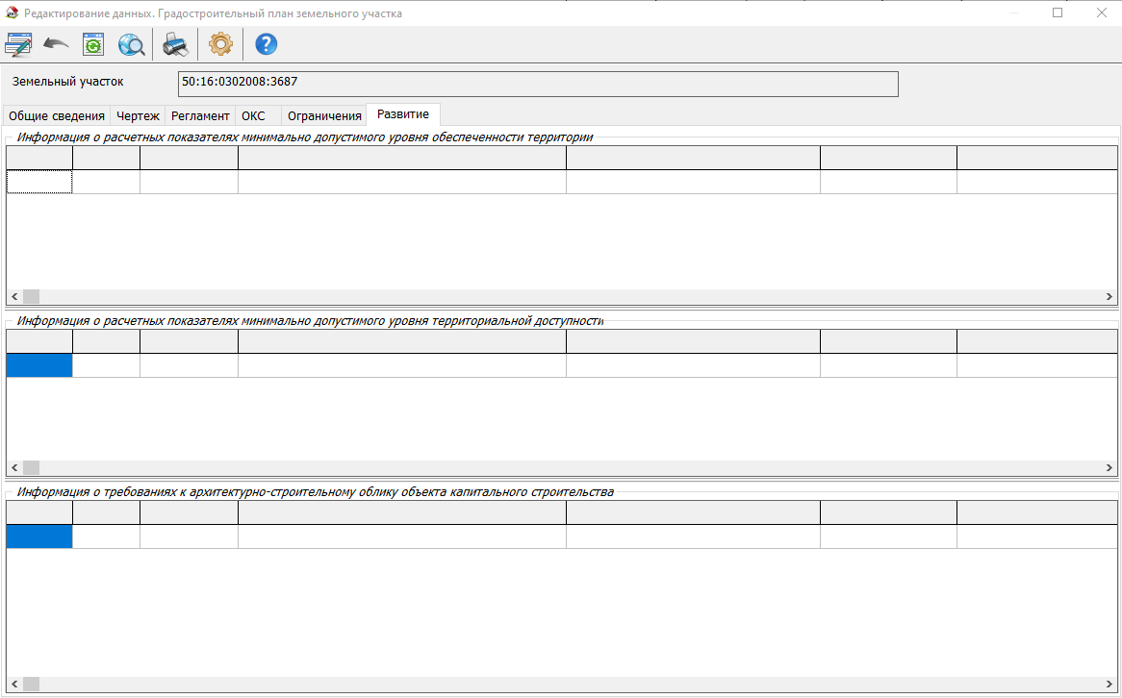Click the house application icon in title bar
The height and width of the screenshot is (698, 1122).
tap(12, 13)
